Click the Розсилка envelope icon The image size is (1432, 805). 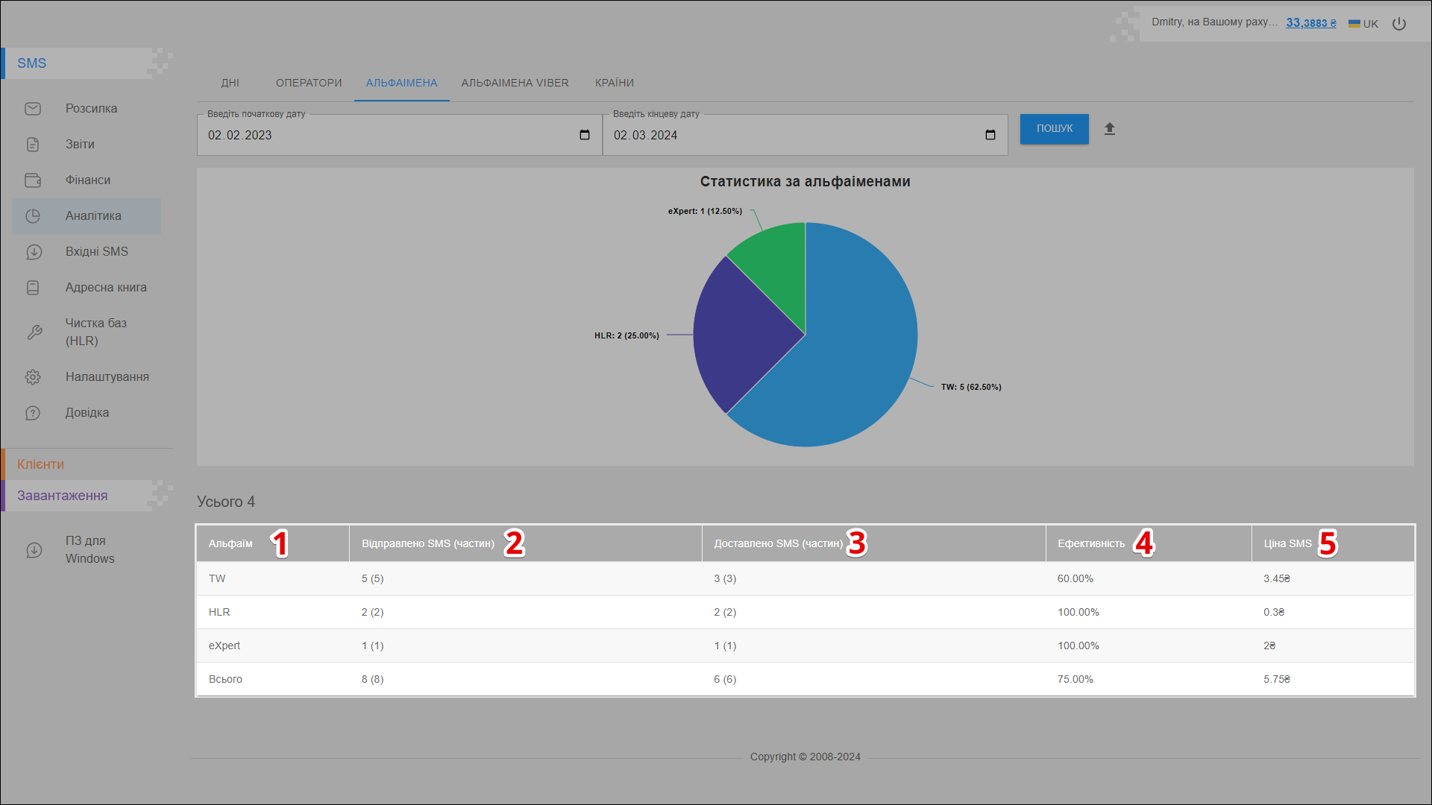33,109
